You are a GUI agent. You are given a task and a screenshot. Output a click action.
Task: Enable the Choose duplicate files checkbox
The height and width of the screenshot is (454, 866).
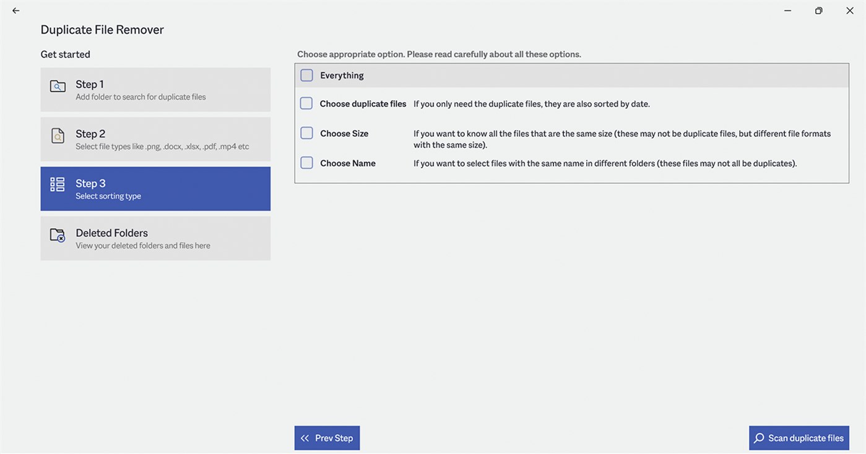click(306, 103)
